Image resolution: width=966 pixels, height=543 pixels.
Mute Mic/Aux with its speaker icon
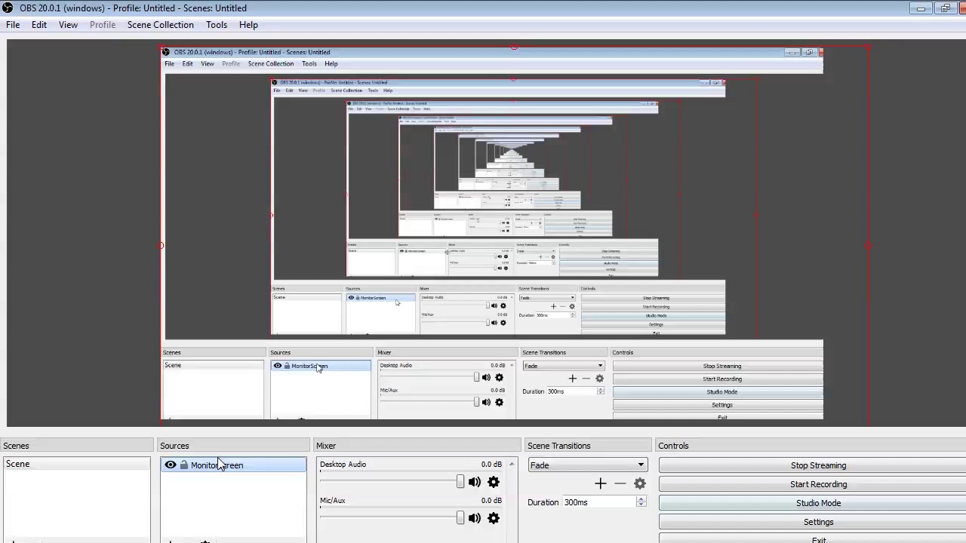pos(474,518)
